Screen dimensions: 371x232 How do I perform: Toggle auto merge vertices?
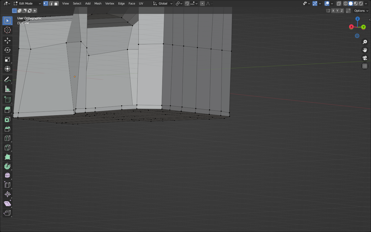(x=348, y=11)
